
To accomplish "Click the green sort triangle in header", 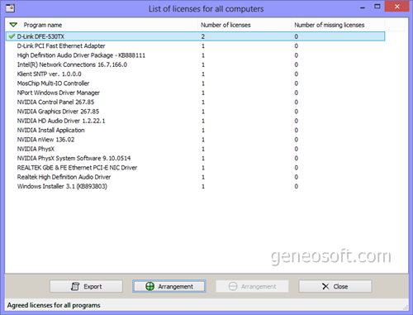I will tap(13, 25).
